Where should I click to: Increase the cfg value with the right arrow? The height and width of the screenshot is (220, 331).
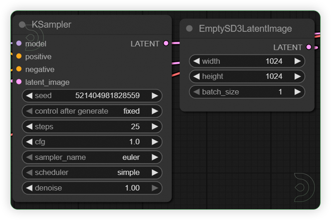click(155, 142)
